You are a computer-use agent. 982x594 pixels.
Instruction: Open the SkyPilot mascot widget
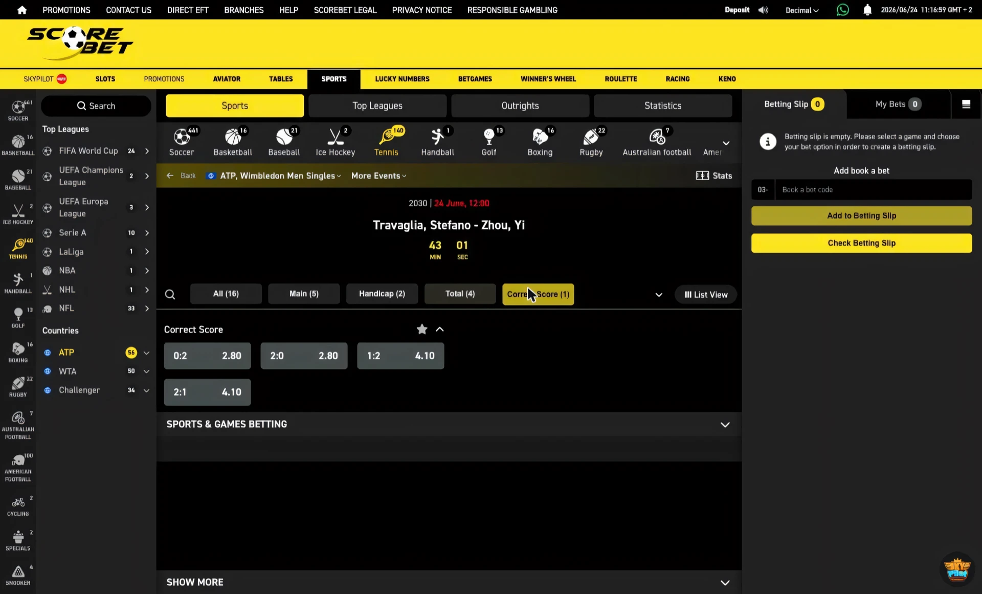(x=957, y=569)
